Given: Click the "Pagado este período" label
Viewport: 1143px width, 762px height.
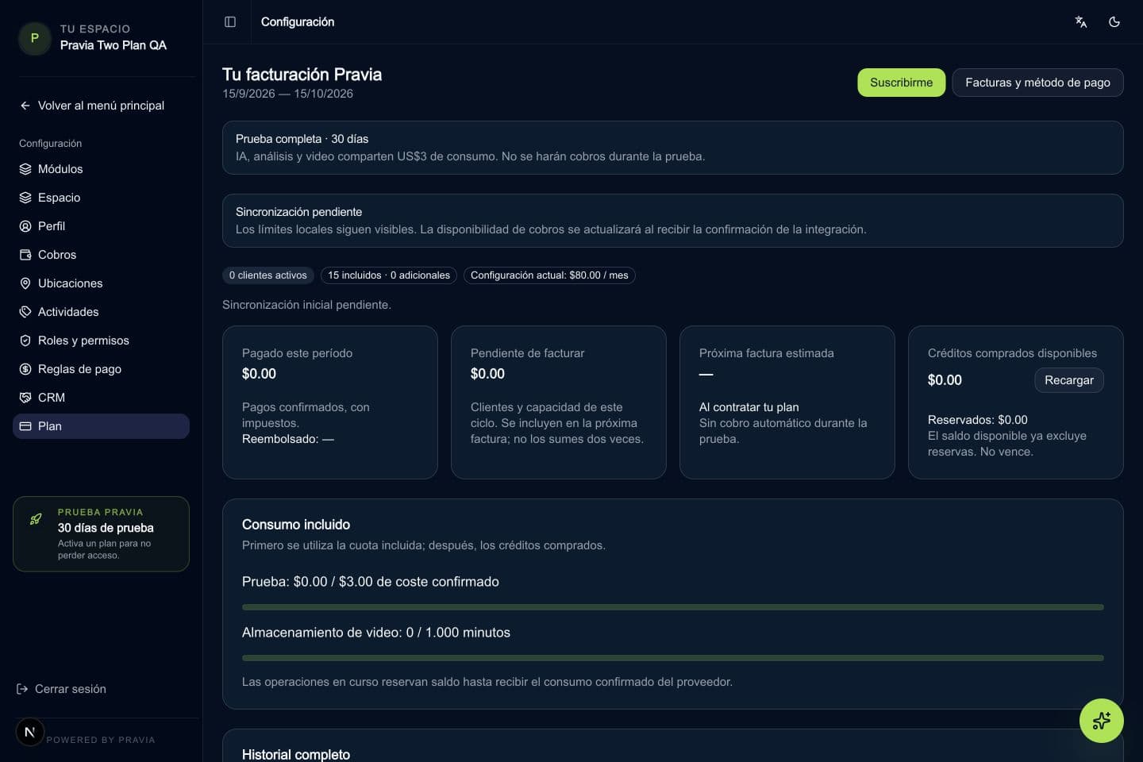Looking at the screenshot, I should 297,353.
